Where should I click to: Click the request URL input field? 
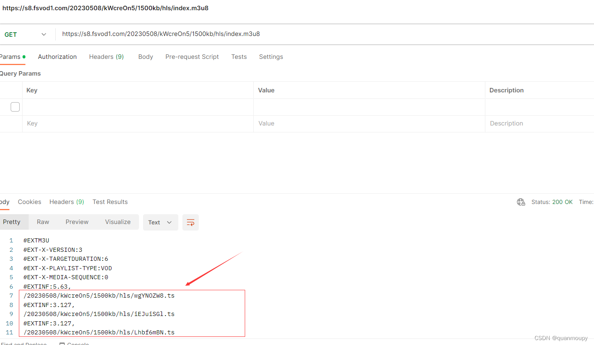[325, 34]
